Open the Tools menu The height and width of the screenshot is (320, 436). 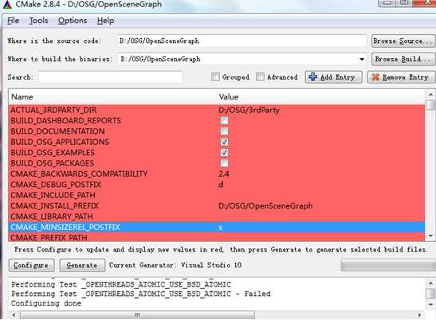(x=38, y=21)
